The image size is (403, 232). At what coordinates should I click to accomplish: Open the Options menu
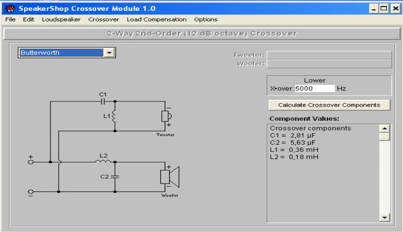[206, 20]
